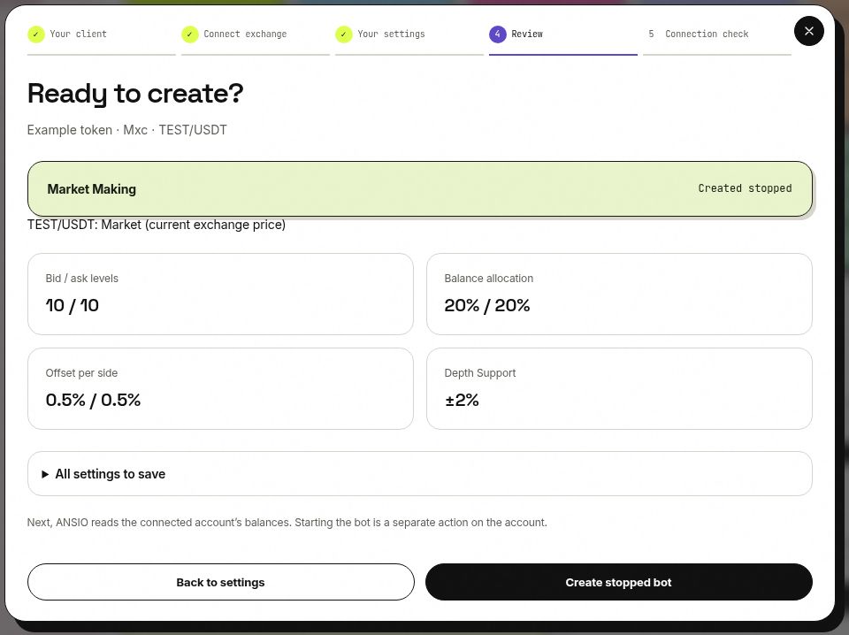The height and width of the screenshot is (635, 849).
Task: Click the Your settings checkmark icon
Action: click(343, 34)
